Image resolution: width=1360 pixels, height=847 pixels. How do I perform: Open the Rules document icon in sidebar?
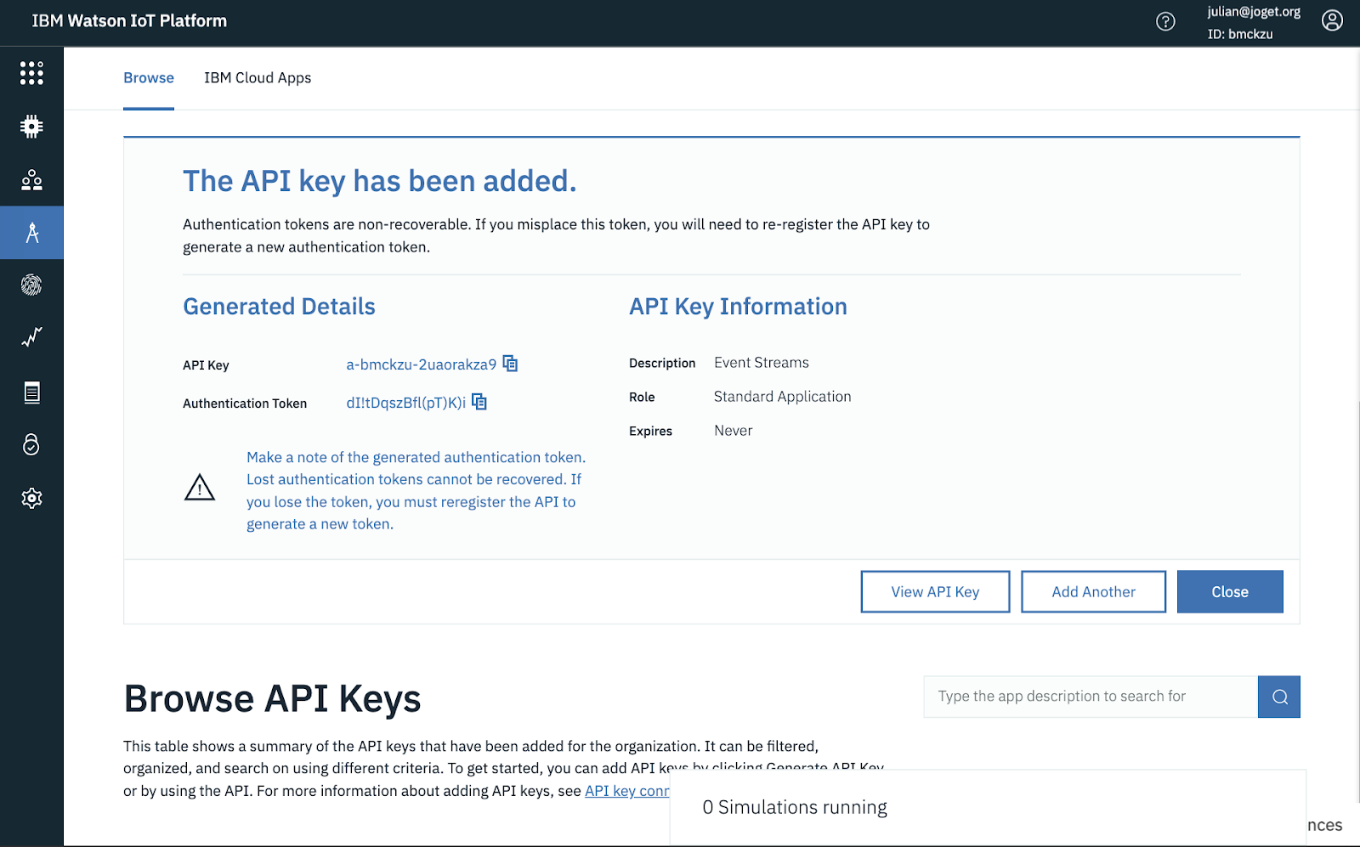[x=31, y=392]
